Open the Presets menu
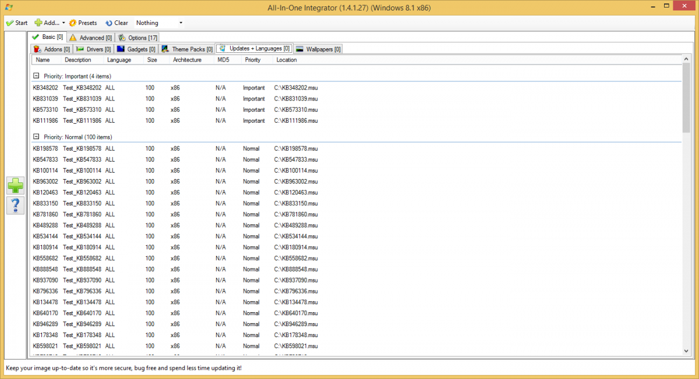 83,23
